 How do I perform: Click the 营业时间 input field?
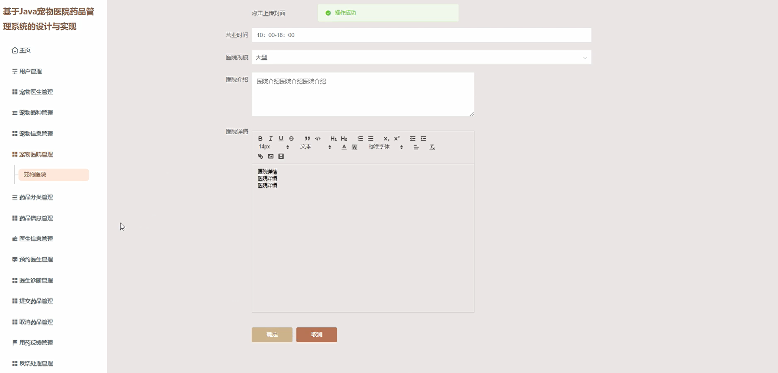click(421, 35)
